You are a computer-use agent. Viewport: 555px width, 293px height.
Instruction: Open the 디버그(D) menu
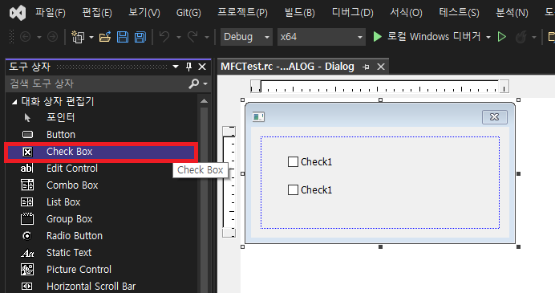point(353,13)
